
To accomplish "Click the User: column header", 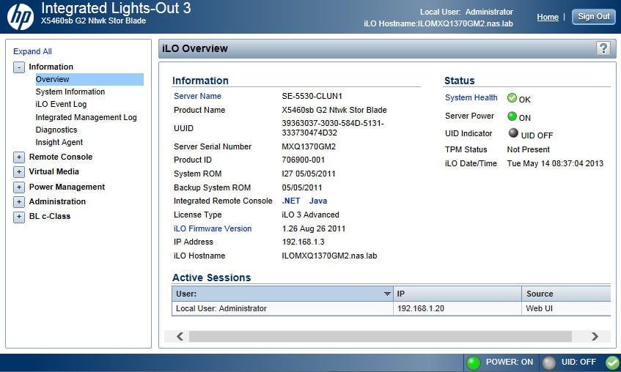I will pyautogui.click(x=282, y=294).
